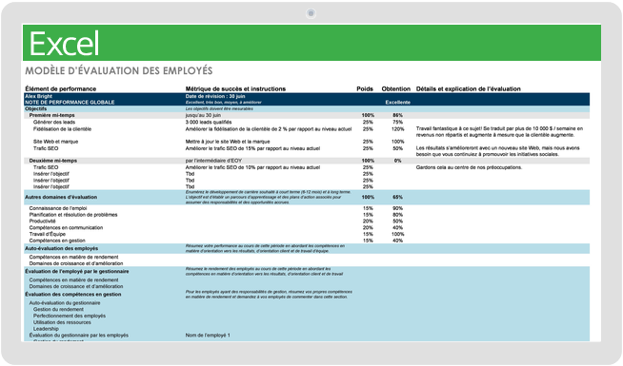Click the 'Leadership' cell
This screenshot has width=623, height=366.
(x=46, y=329)
